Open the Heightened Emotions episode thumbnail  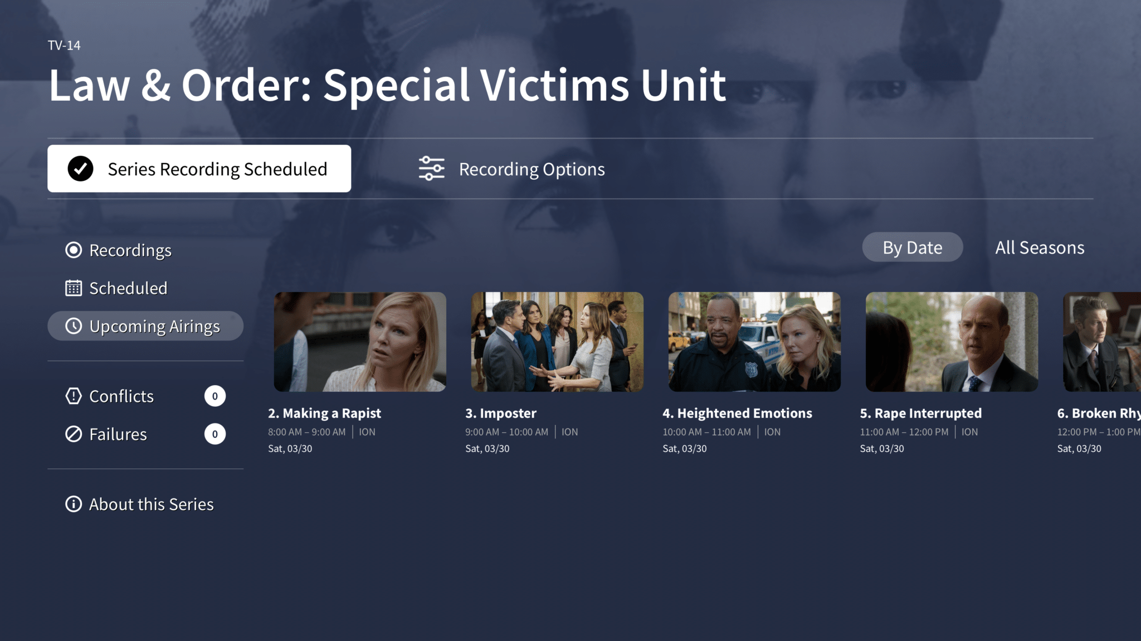[x=754, y=342]
